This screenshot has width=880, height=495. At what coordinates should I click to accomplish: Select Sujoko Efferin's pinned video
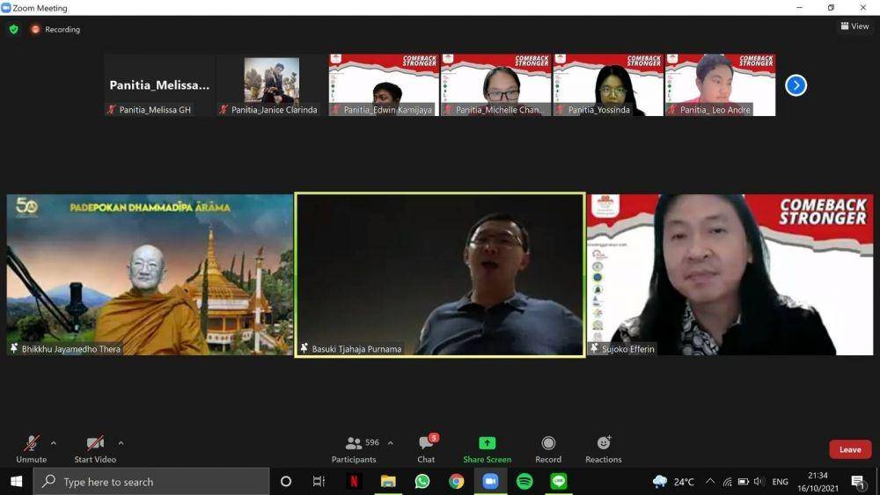coord(730,274)
